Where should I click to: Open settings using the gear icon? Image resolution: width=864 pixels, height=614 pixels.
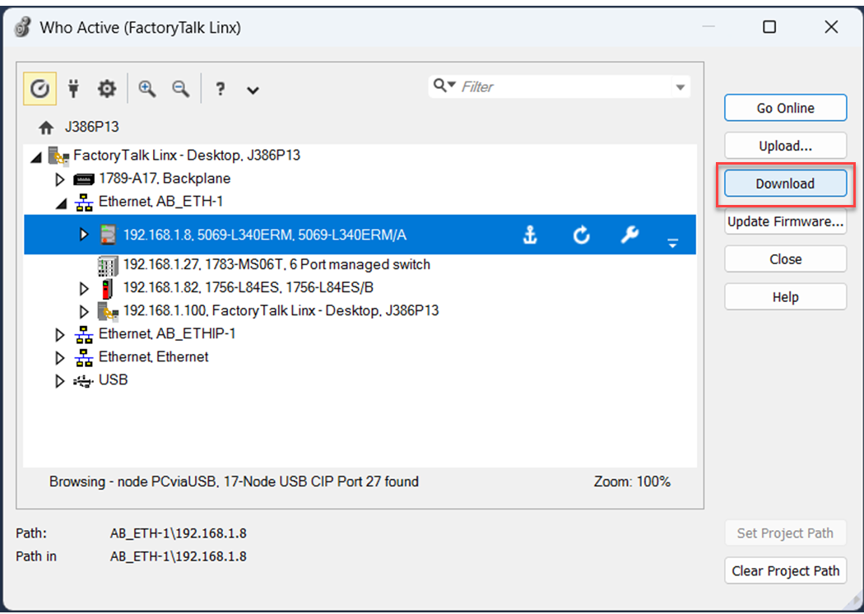[106, 88]
